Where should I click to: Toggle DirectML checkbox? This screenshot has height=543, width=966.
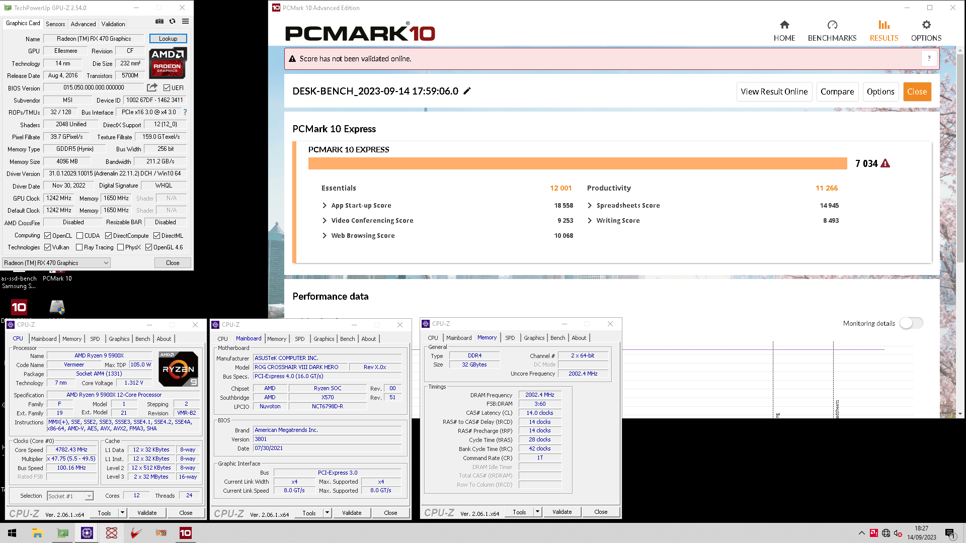[x=156, y=236]
